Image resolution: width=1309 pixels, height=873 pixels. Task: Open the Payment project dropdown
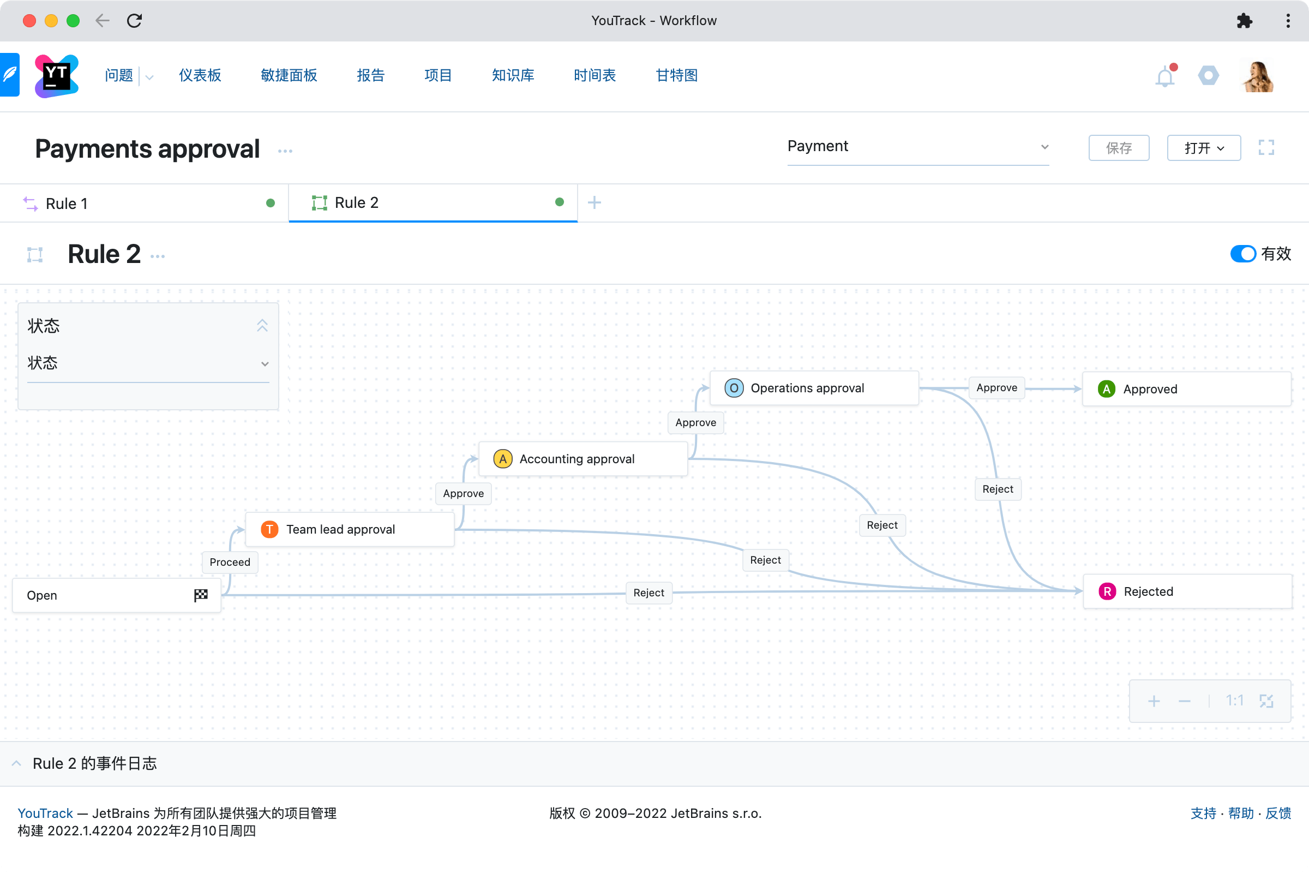click(x=917, y=147)
